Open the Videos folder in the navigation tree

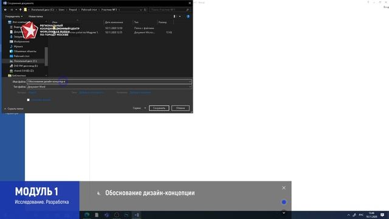click(15, 27)
